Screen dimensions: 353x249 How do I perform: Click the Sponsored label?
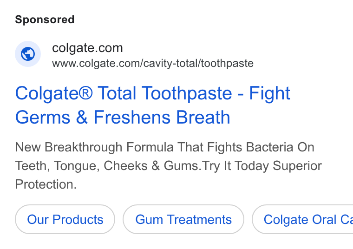pyautogui.click(x=45, y=20)
